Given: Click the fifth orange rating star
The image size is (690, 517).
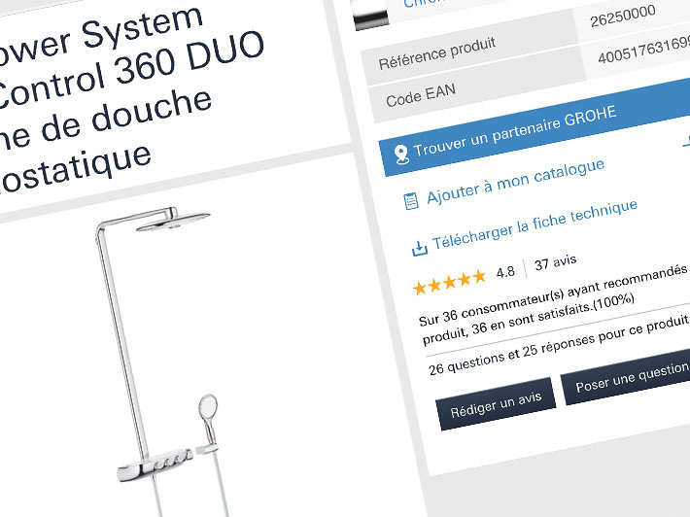Looking at the screenshot, I should (479, 276).
